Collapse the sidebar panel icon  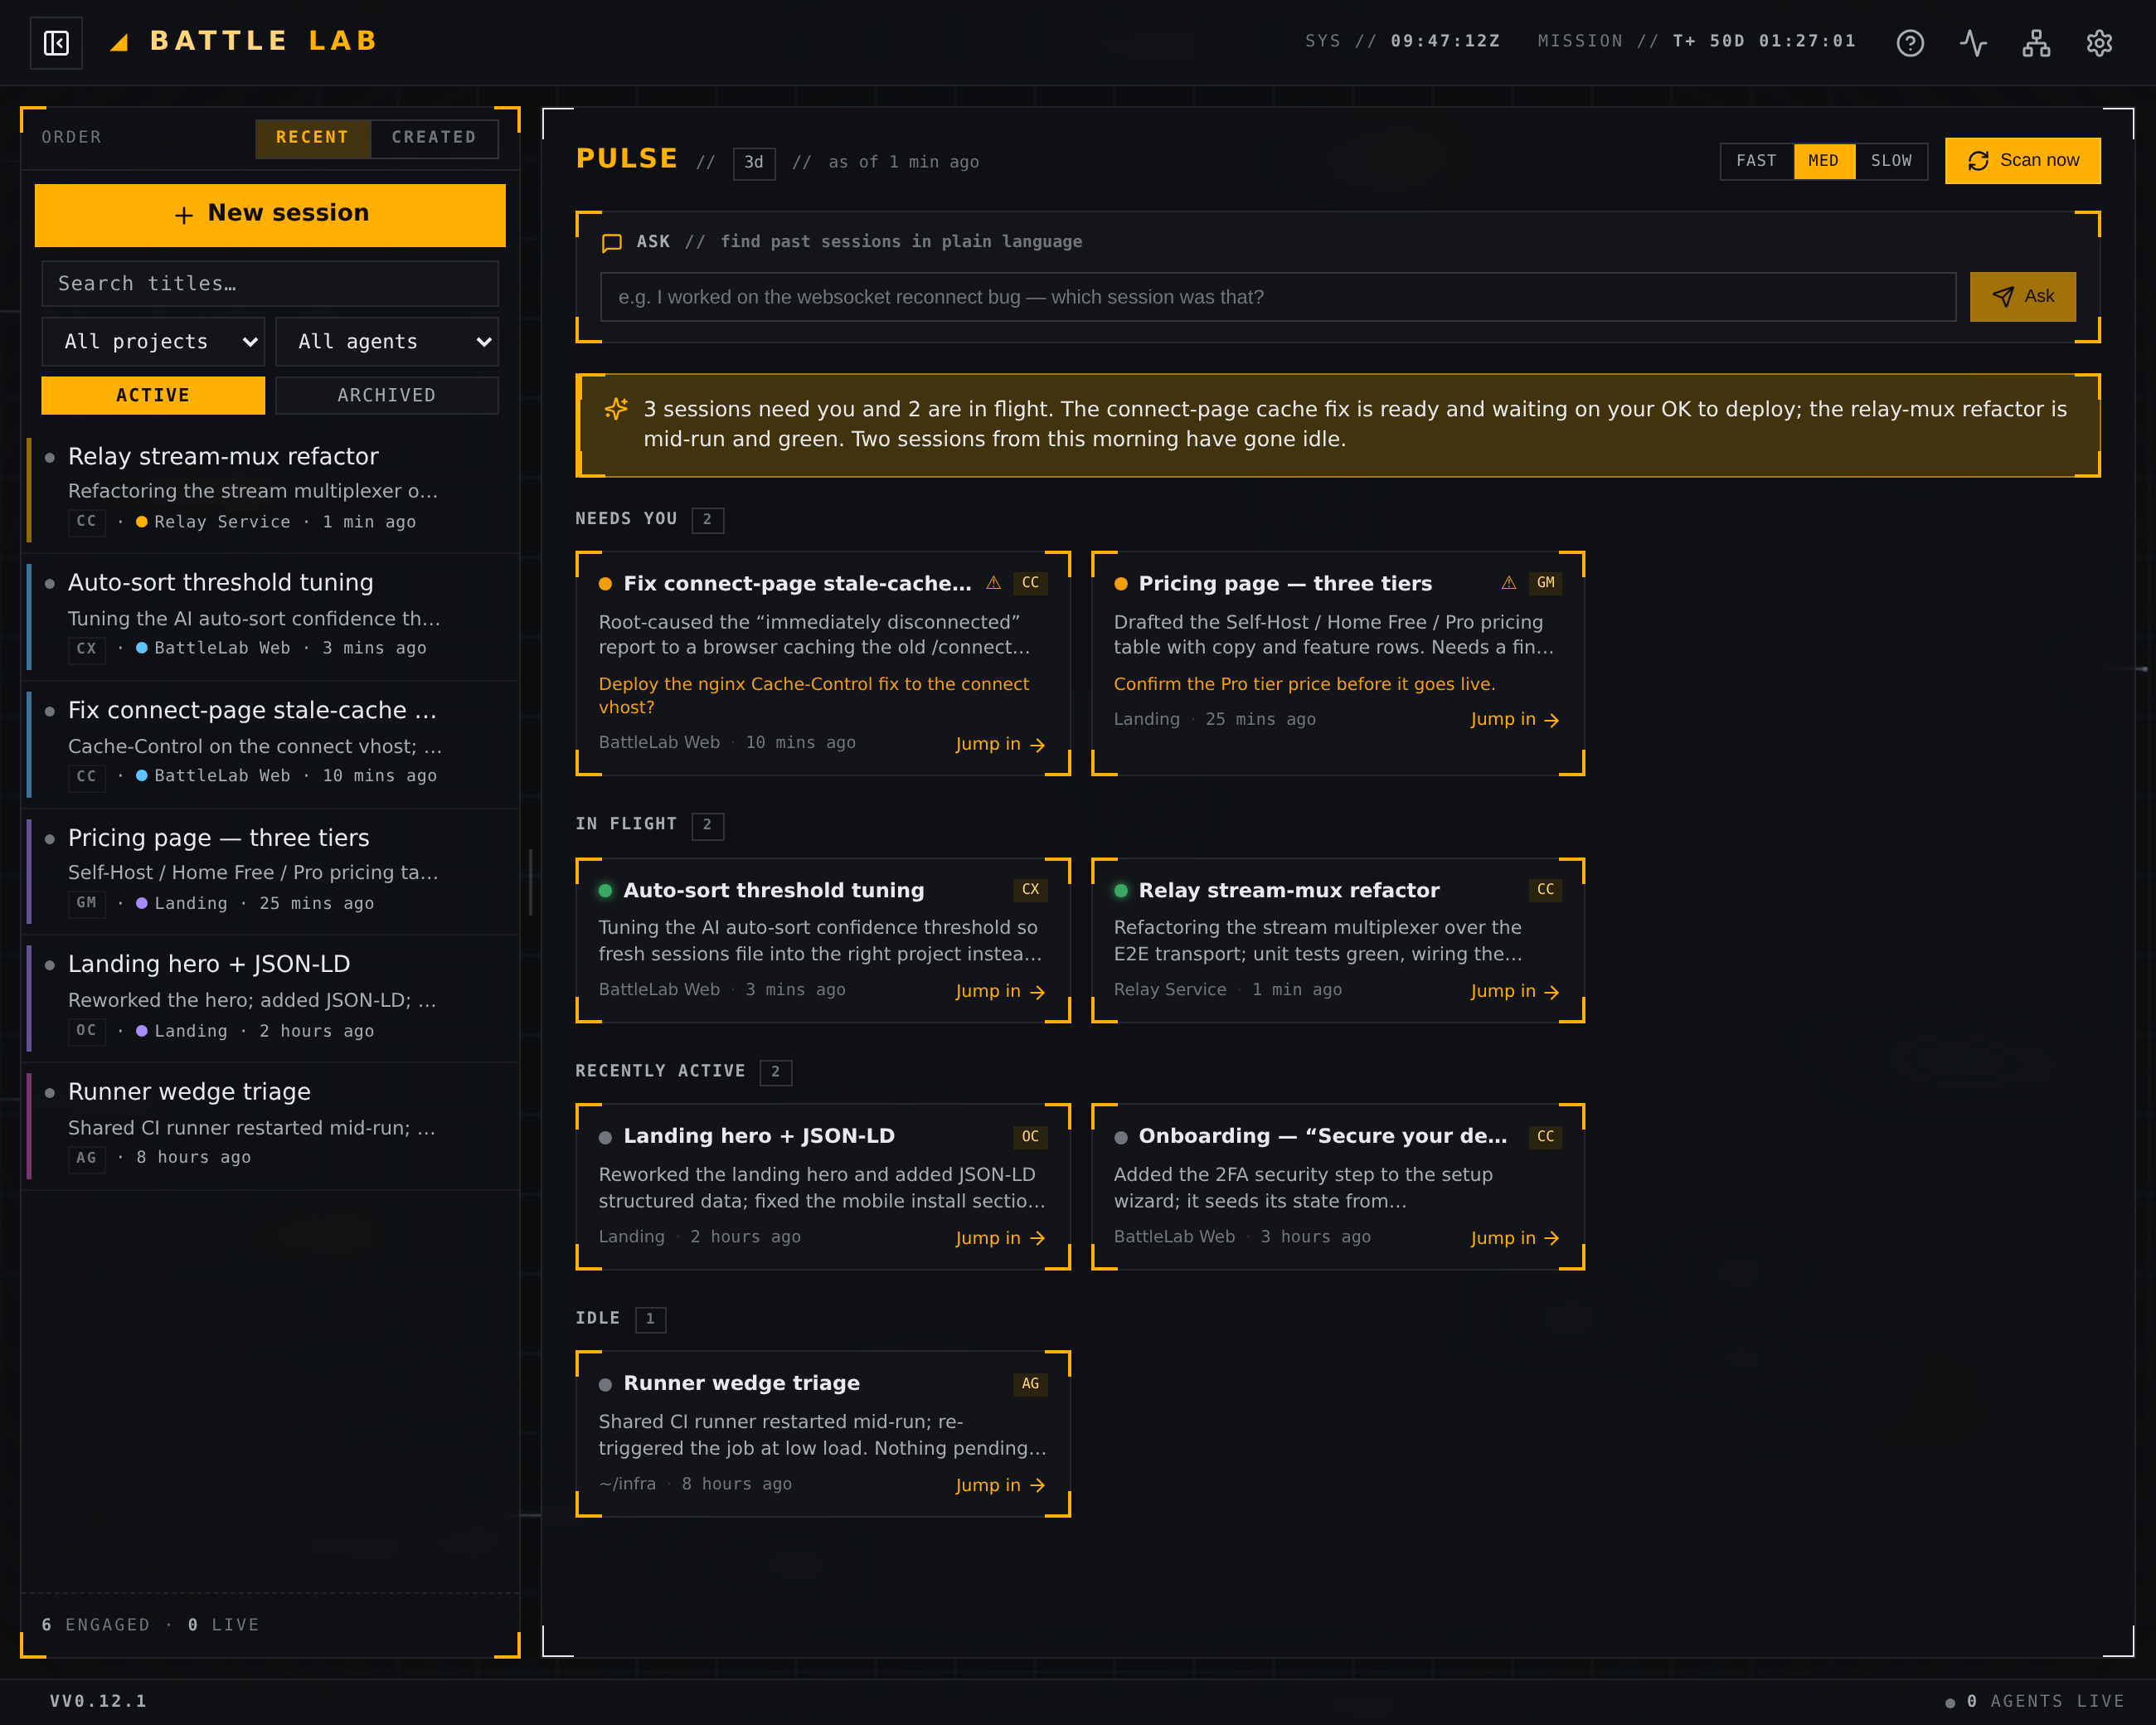56,43
